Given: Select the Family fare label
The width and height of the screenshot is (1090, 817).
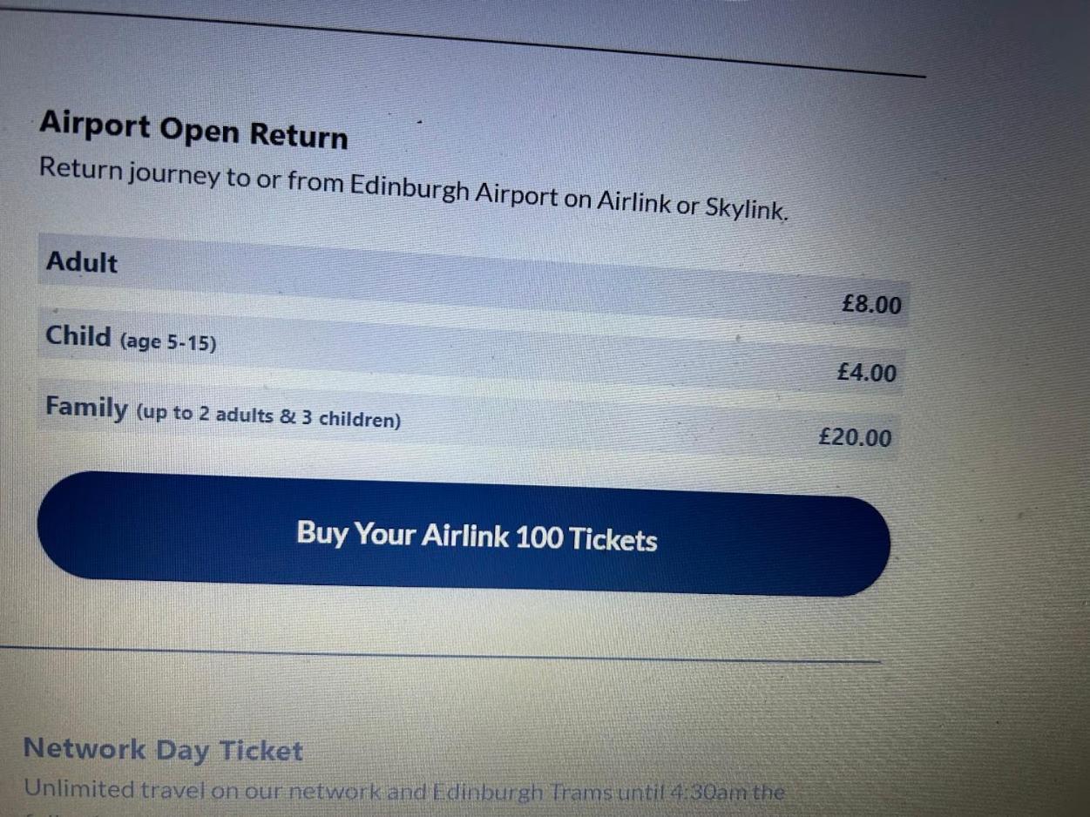Looking at the screenshot, I should pos(86,407).
